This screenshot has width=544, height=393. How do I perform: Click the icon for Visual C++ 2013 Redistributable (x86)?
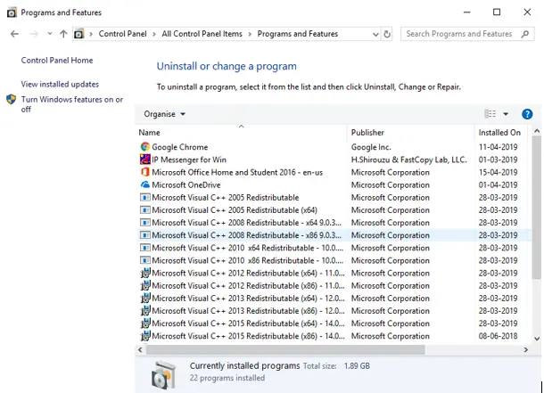click(145, 311)
